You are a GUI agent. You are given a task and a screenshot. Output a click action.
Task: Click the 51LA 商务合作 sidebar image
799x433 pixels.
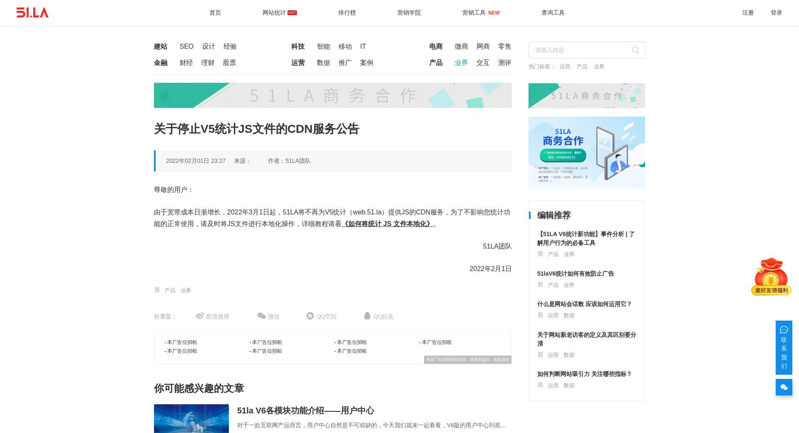point(586,152)
